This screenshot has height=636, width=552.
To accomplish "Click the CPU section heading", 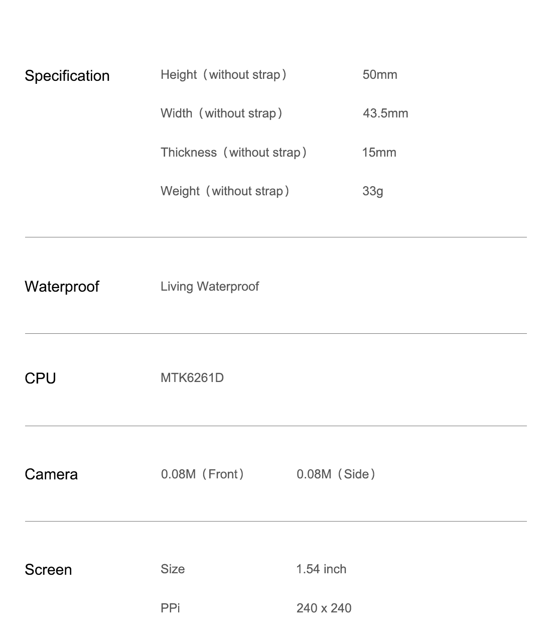I will tap(40, 378).
